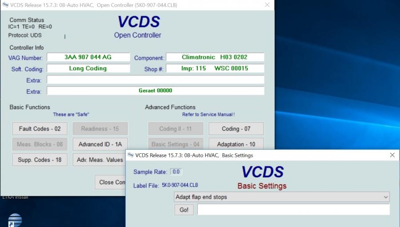Click the field next to Go!
This screenshot has width=400, height=227.
pos(294,210)
